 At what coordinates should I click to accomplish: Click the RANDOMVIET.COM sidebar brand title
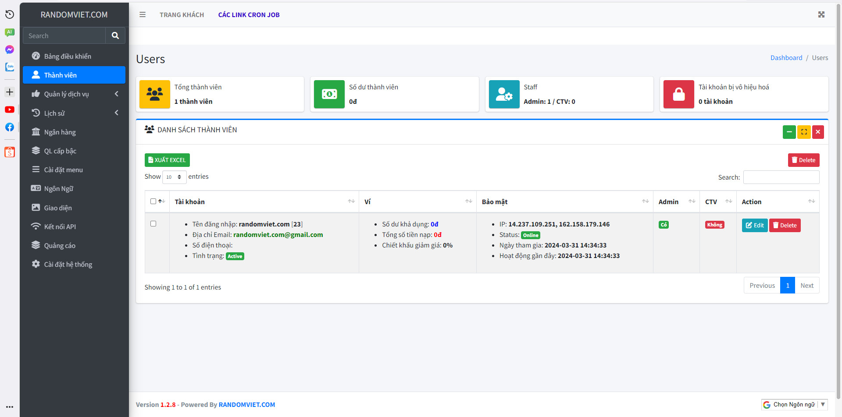pos(74,14)
